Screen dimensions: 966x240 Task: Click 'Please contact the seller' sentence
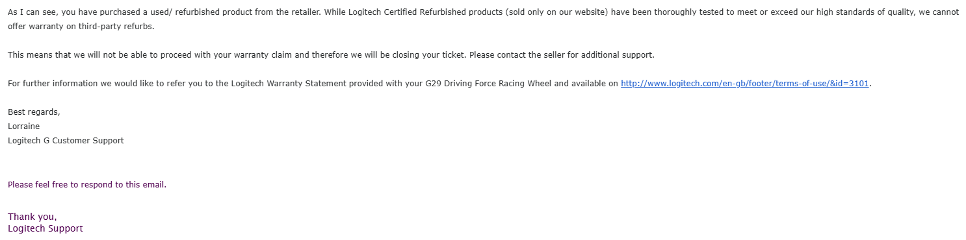(562, 55)
